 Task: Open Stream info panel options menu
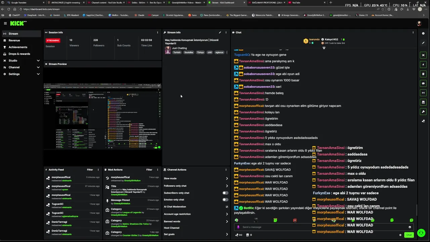click(x=226, y=33)
